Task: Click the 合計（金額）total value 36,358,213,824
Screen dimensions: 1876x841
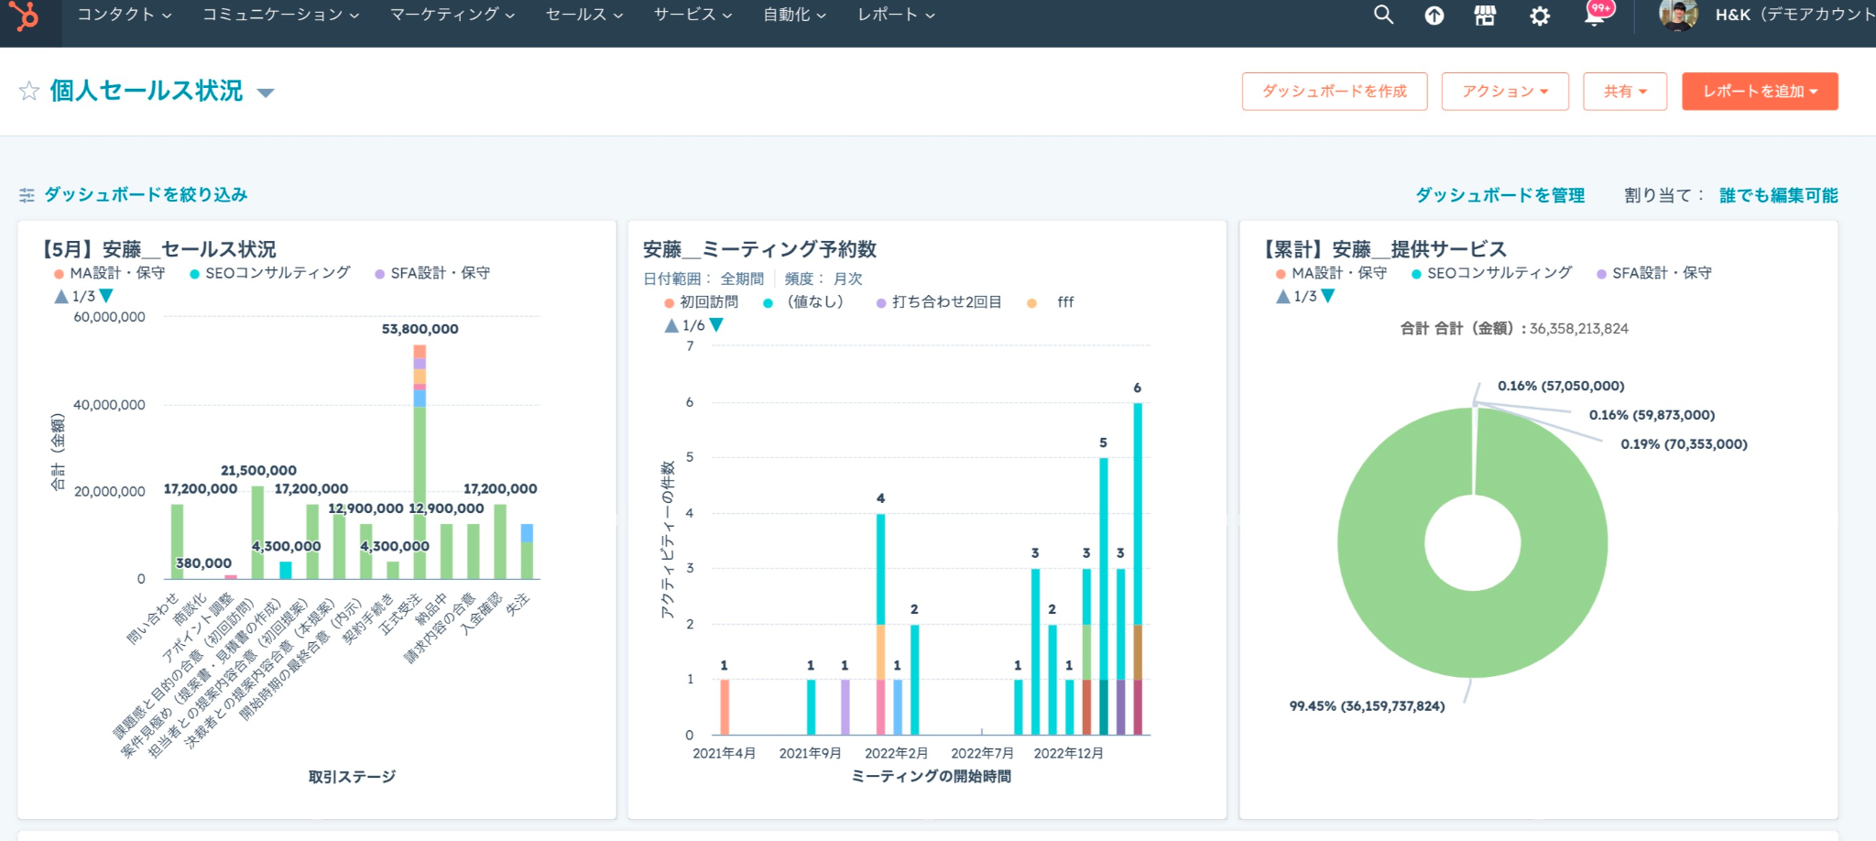Action: pos(1578,329)
